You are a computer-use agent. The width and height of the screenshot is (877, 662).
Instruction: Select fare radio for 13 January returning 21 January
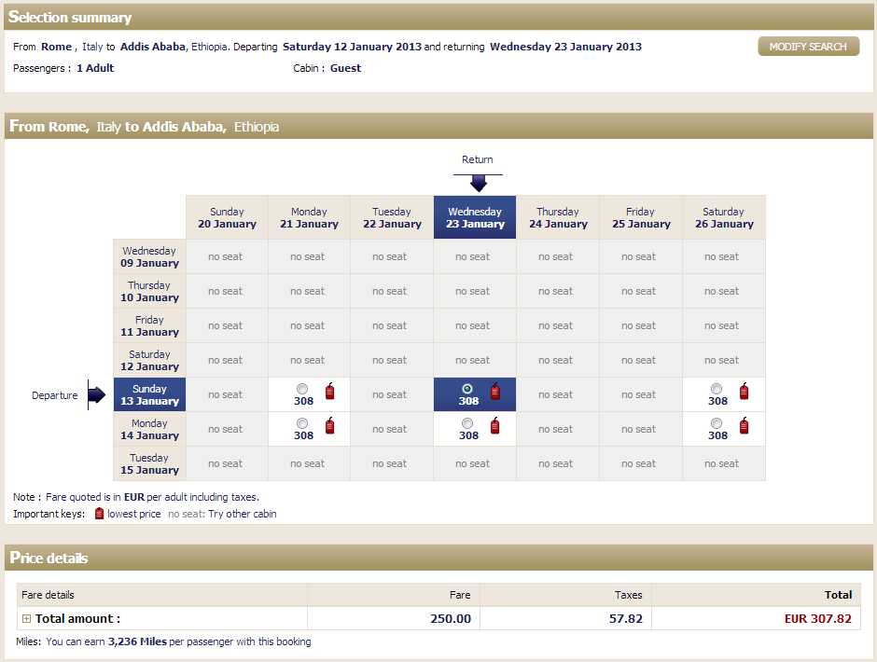click(302, 389)
